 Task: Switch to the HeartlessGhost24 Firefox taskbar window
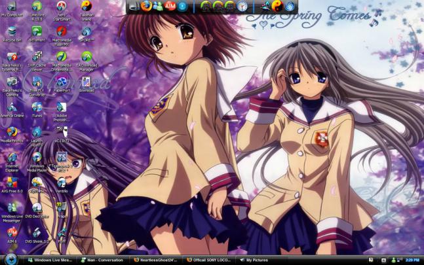(156, 260)
